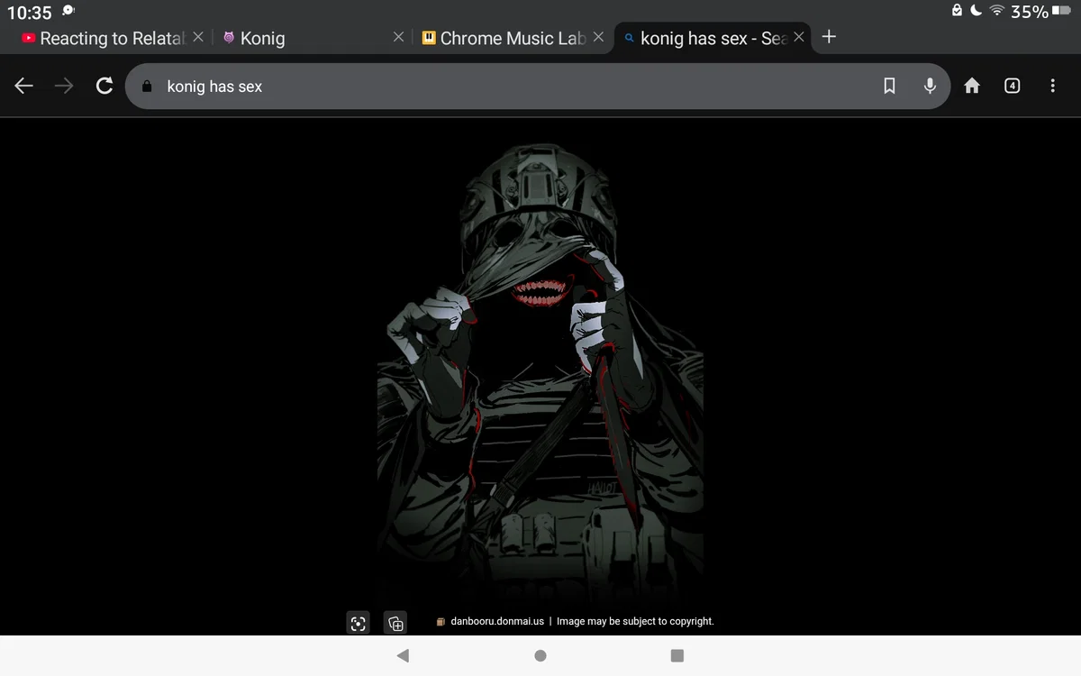Viewport: 1081px width, 676px height.
Task: Go forward to the next page
Action: pyautogui.click(x=64, y=86)
